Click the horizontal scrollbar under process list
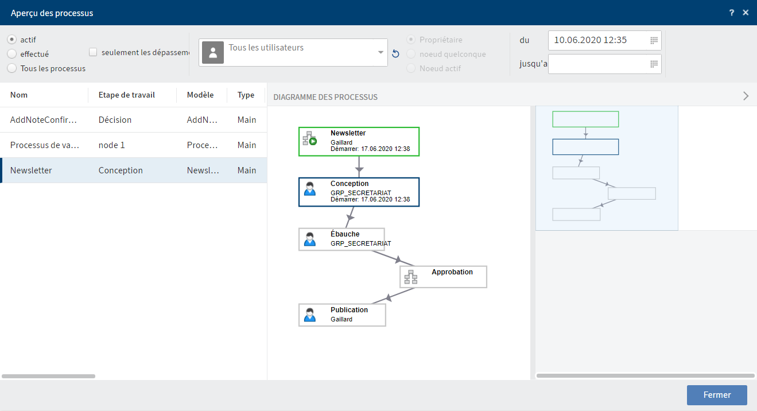757x411 pixels. pos(49,376)
